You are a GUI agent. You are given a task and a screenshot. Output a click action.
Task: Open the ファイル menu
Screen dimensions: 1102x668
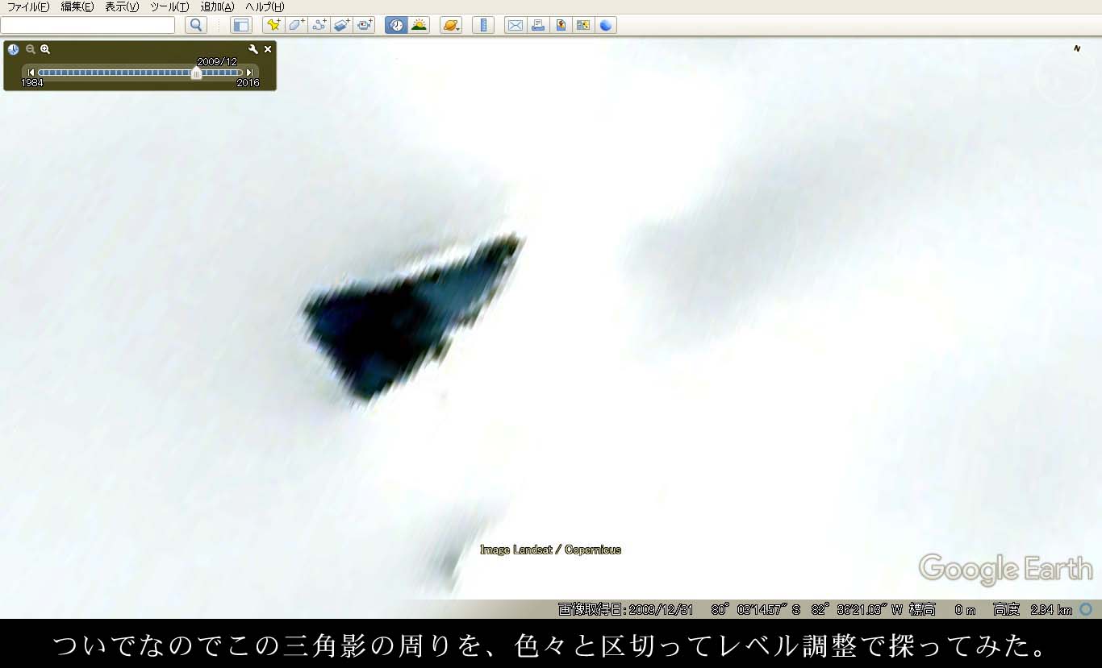pyautogui.click(x=27, y=6)
